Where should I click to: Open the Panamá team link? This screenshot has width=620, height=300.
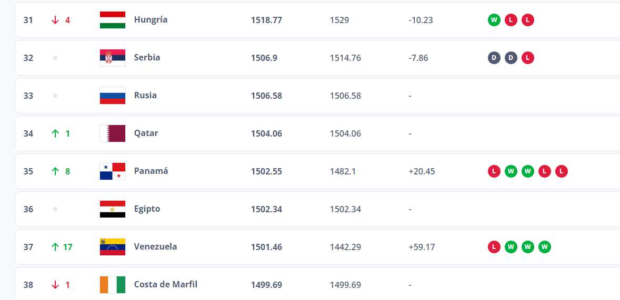(151, 171)
